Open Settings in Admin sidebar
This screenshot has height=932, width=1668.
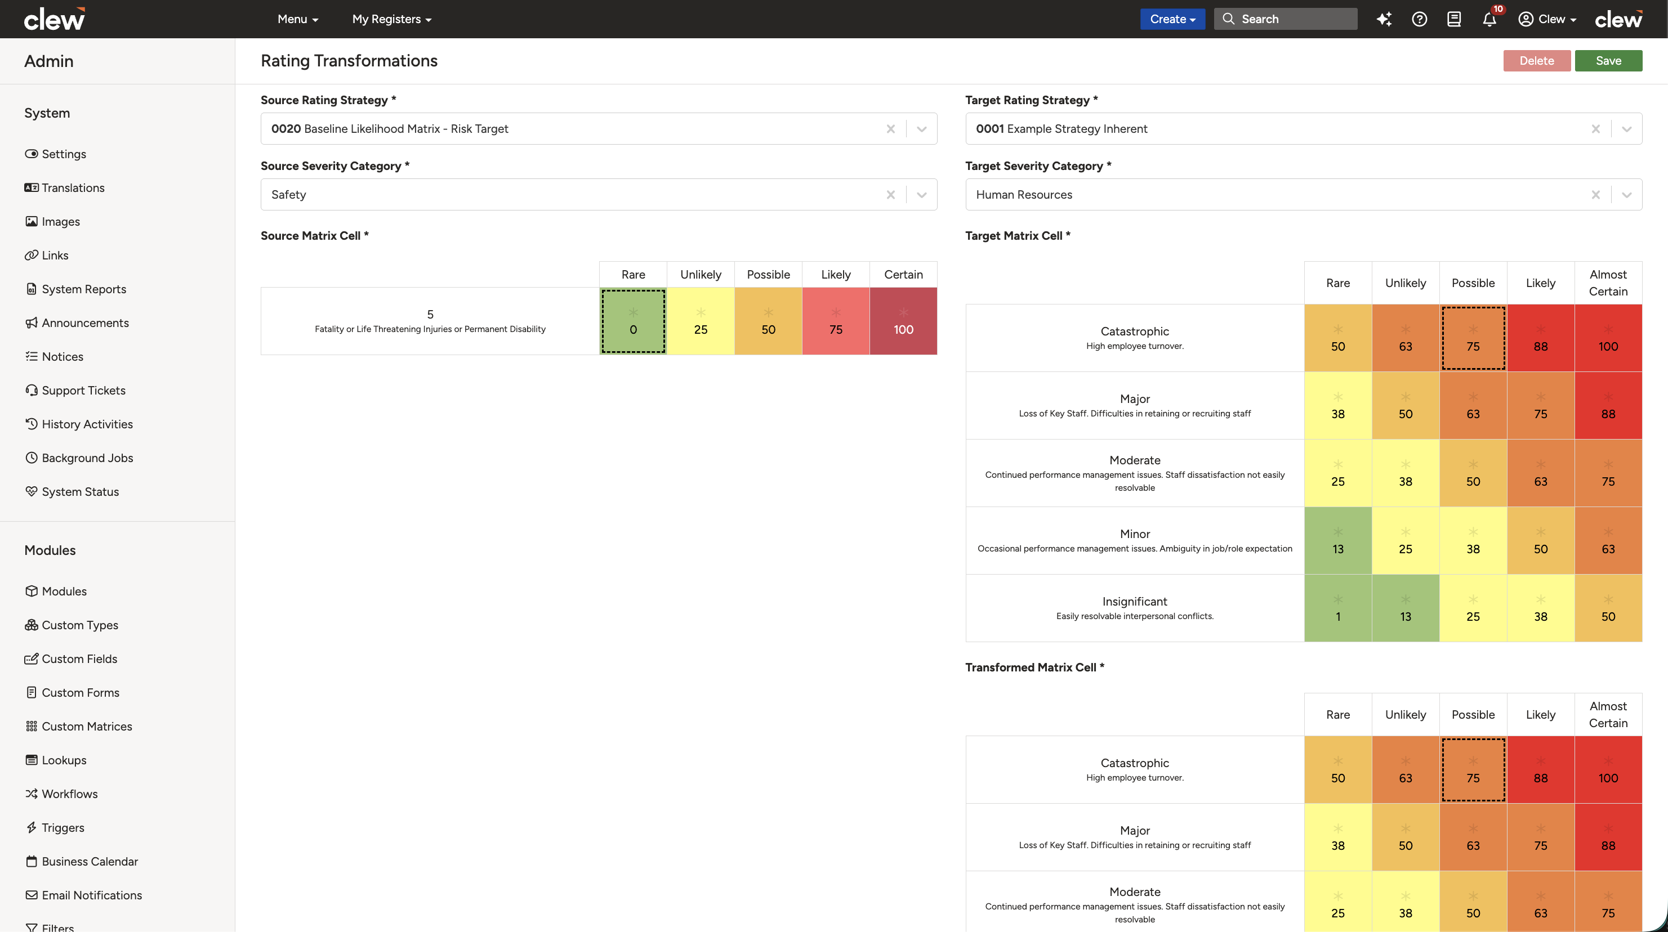coord(55,154)
